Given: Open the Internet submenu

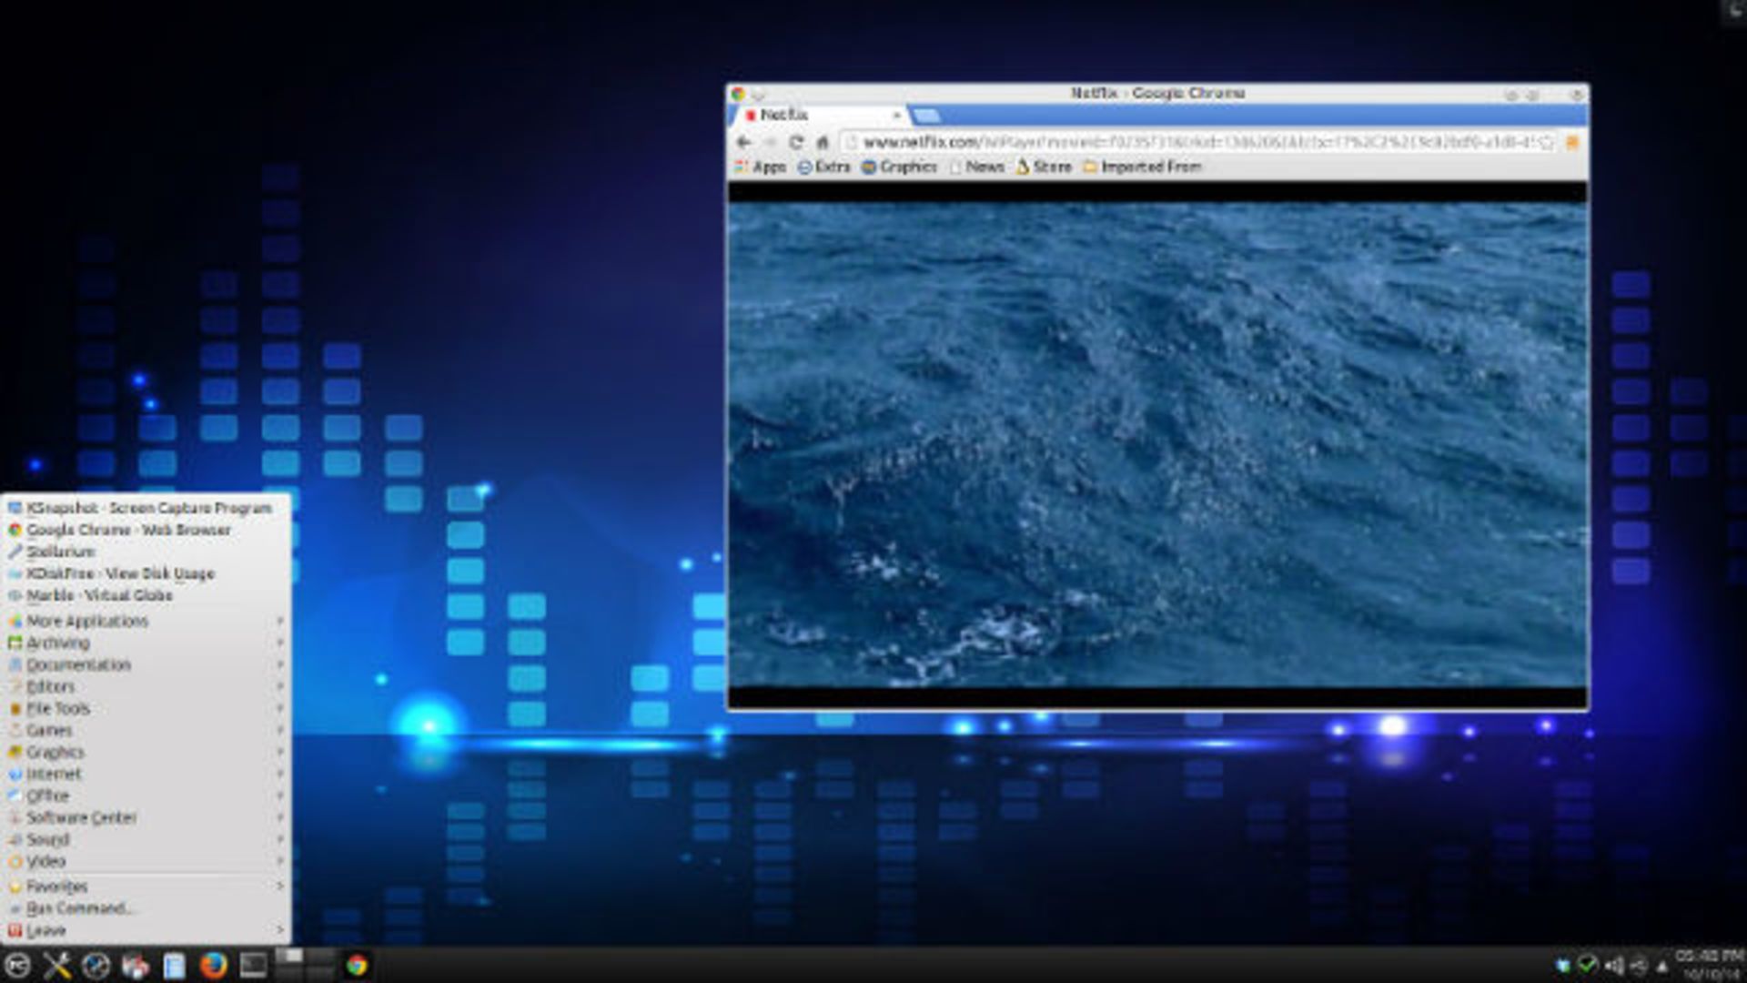Looking at the screenshot, I should 53,774.
